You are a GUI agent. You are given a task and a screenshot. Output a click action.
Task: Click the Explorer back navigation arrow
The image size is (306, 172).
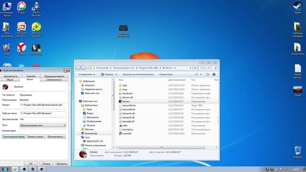tap(78, 68)
